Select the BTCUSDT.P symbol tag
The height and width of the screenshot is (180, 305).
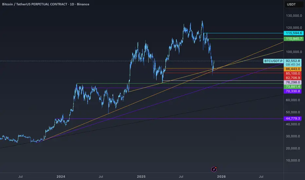[273, 61]
